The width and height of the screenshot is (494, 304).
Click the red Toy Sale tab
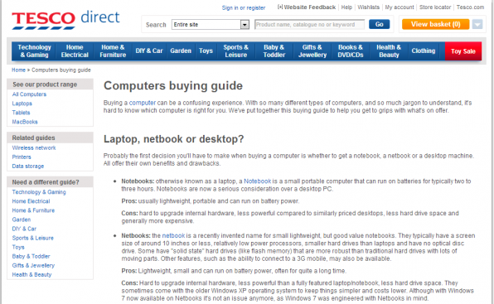point(463,51)
